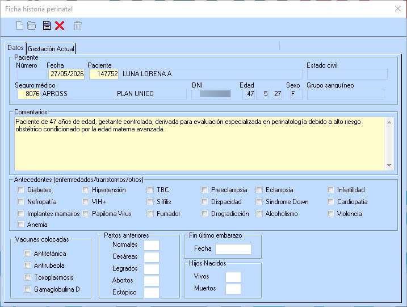Check the Eclampsia option
Viewport: 407px width, 307px height.
[259, 190]
